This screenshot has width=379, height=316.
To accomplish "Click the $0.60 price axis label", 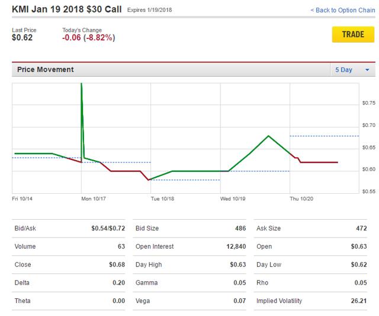I will [x=368, y=169].
